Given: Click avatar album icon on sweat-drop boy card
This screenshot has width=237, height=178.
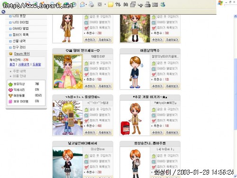Looking at the screenshot, I should [154, 69].
